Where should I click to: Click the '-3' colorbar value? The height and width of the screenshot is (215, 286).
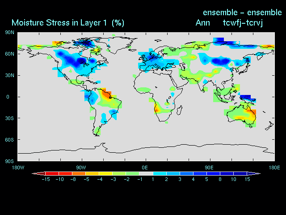113,179
